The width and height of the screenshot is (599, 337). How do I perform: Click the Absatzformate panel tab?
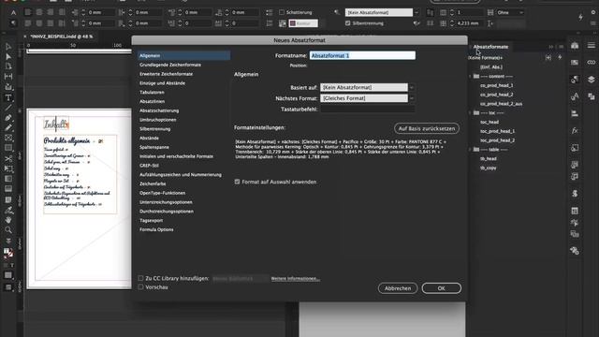(490, 47)
